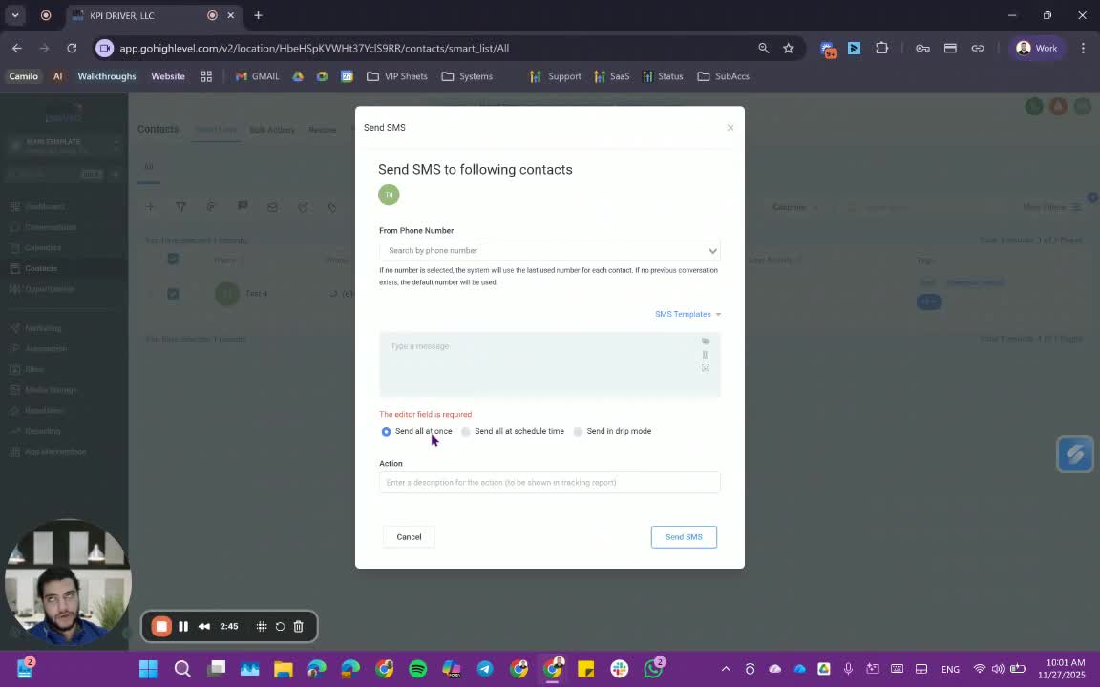Screen dimensions: 1100x687
Task: Open the Walkthroughs bookmark
Action: point(107,76)
